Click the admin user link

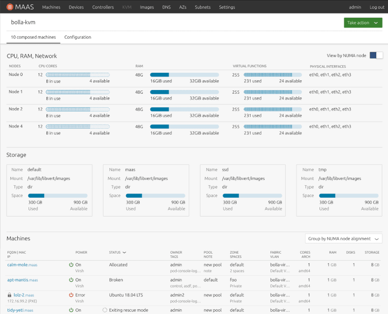355,7
